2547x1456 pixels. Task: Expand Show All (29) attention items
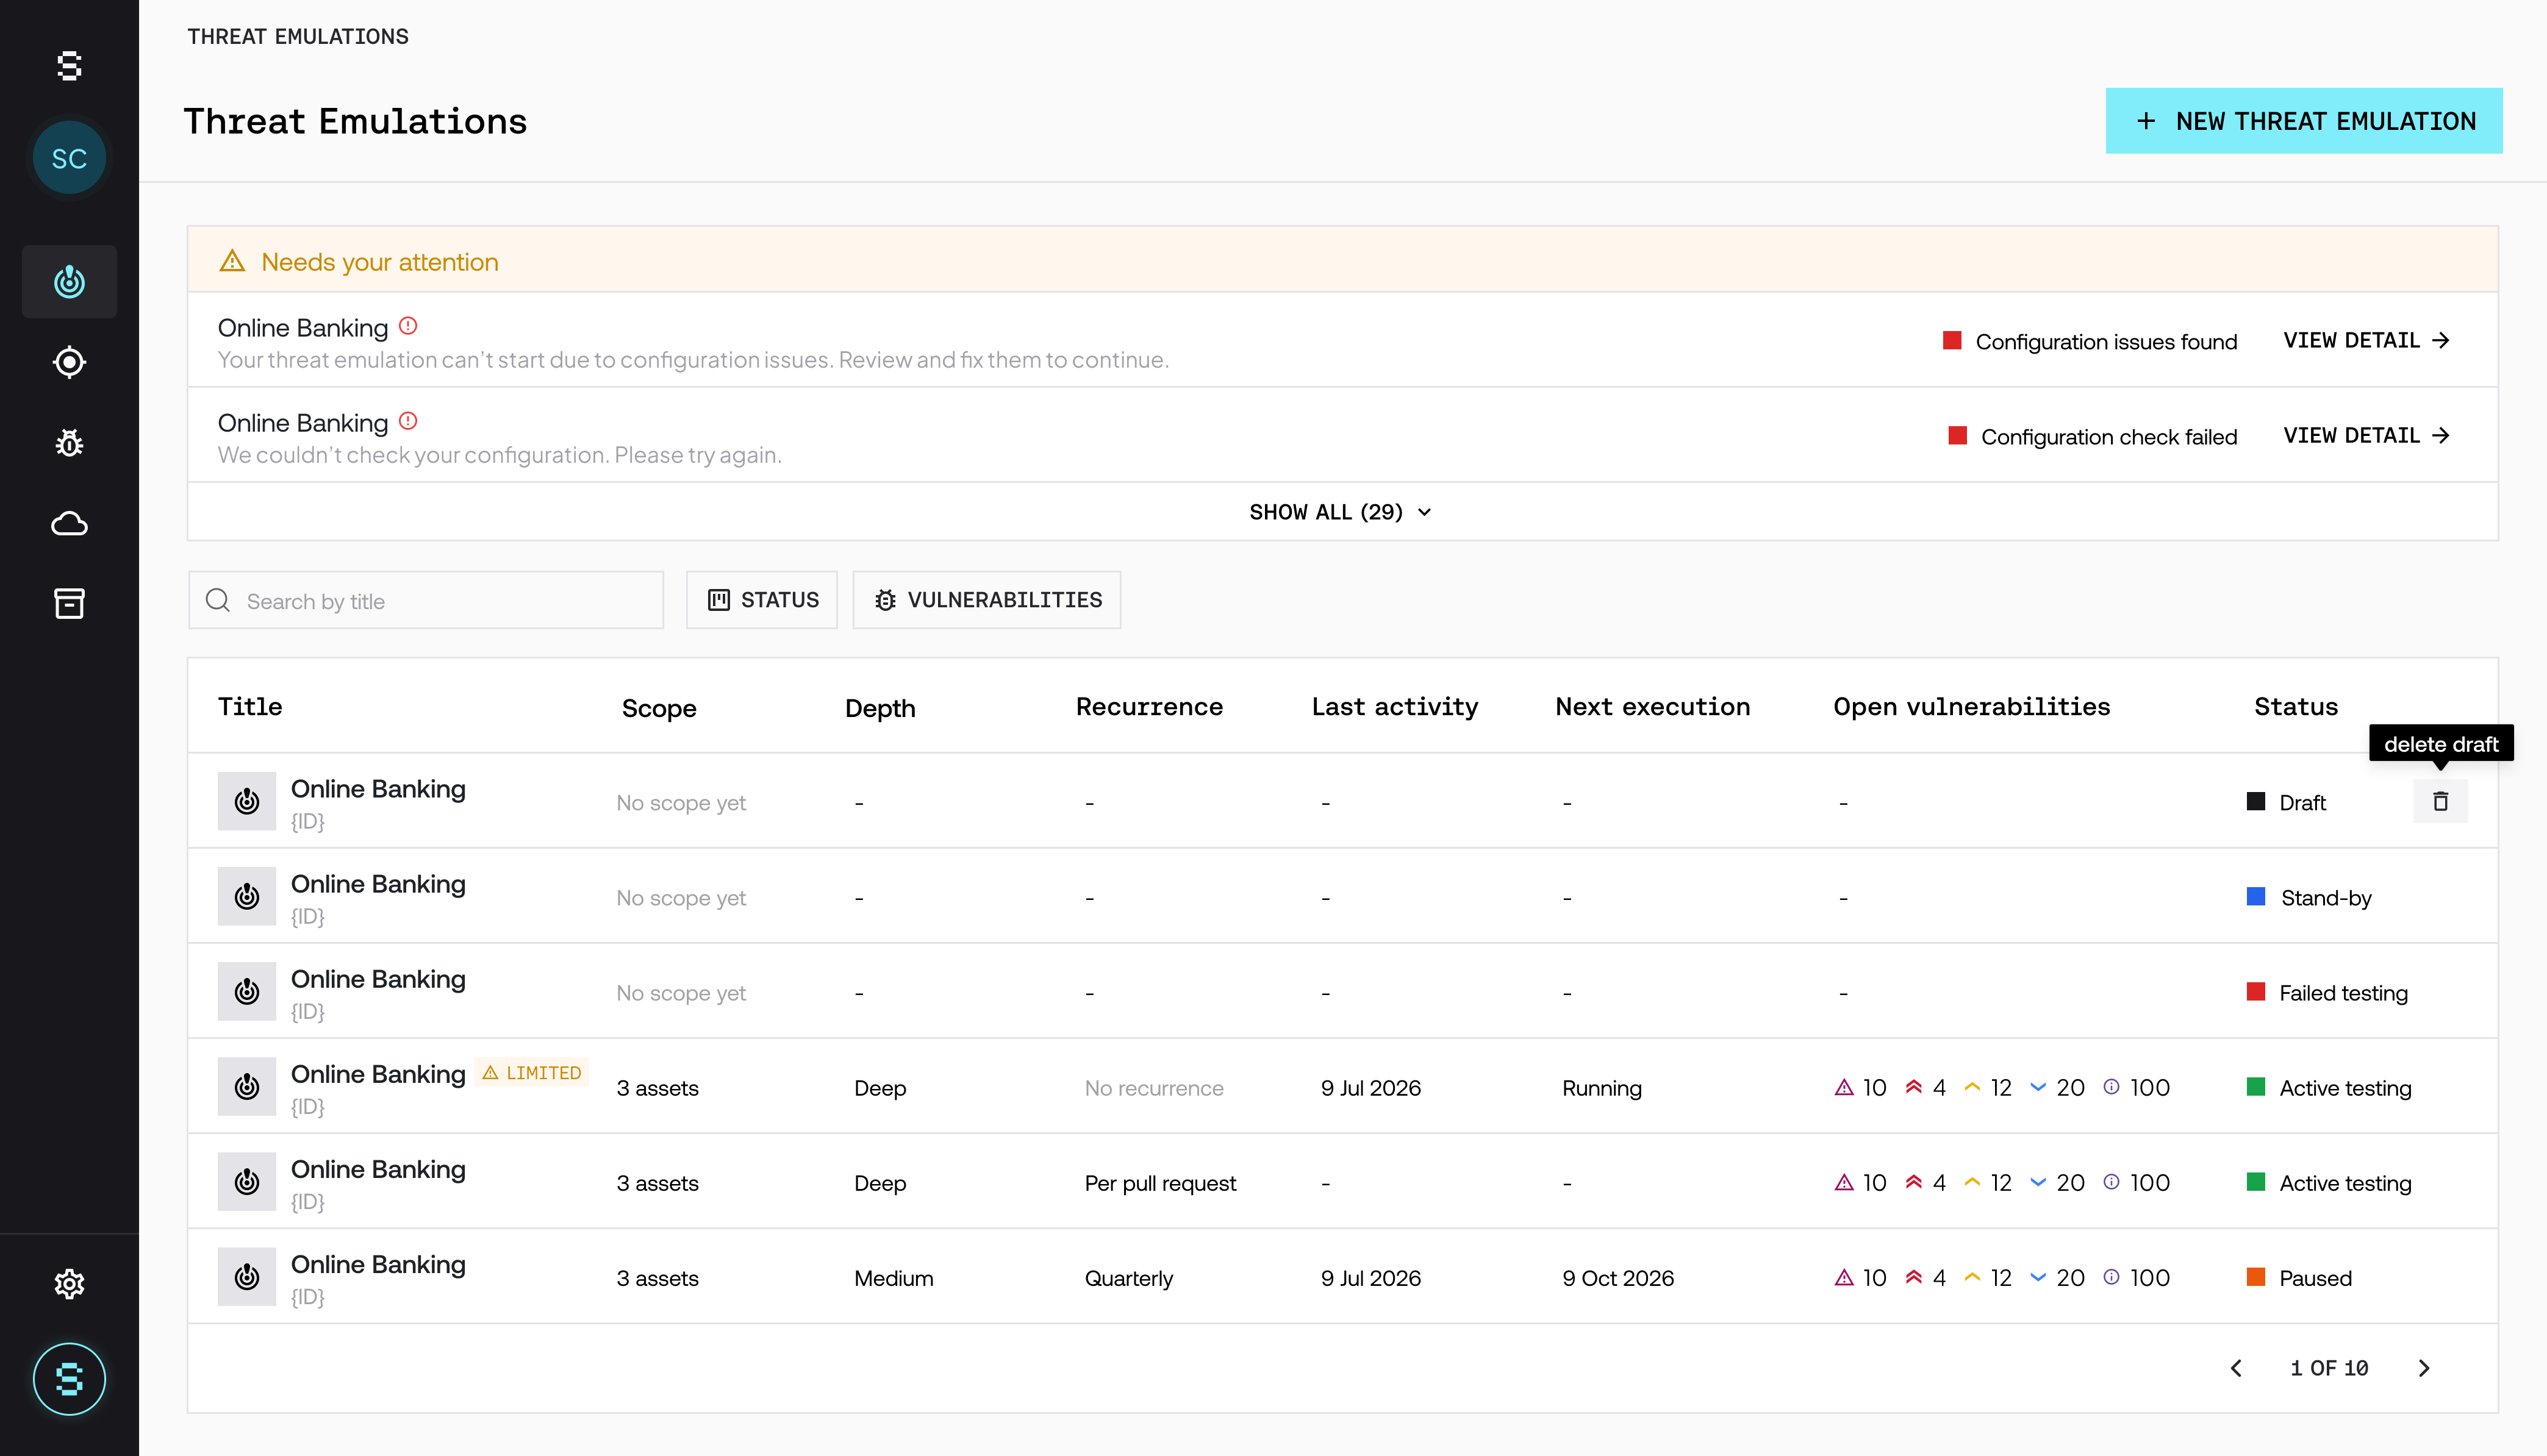(x=1341, y=512)
